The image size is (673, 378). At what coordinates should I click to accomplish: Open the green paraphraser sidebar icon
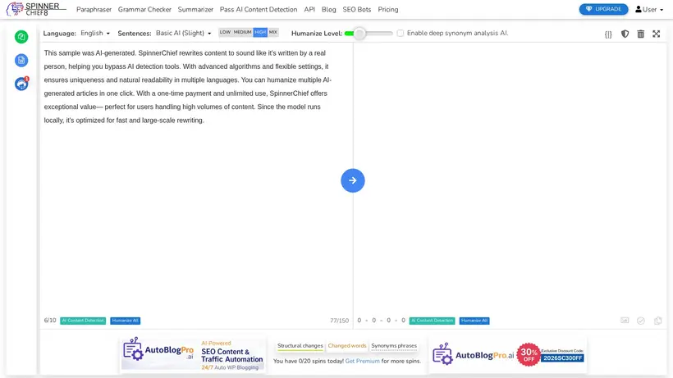(x=21, y=37)
